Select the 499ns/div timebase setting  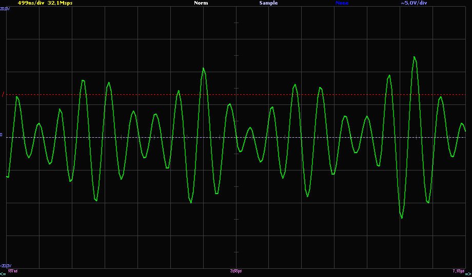(x=31, y=3)
